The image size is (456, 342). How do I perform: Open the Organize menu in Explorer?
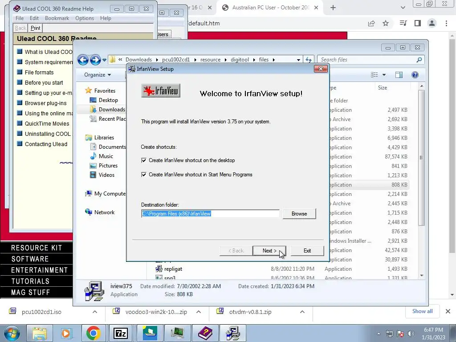[98, 75]
